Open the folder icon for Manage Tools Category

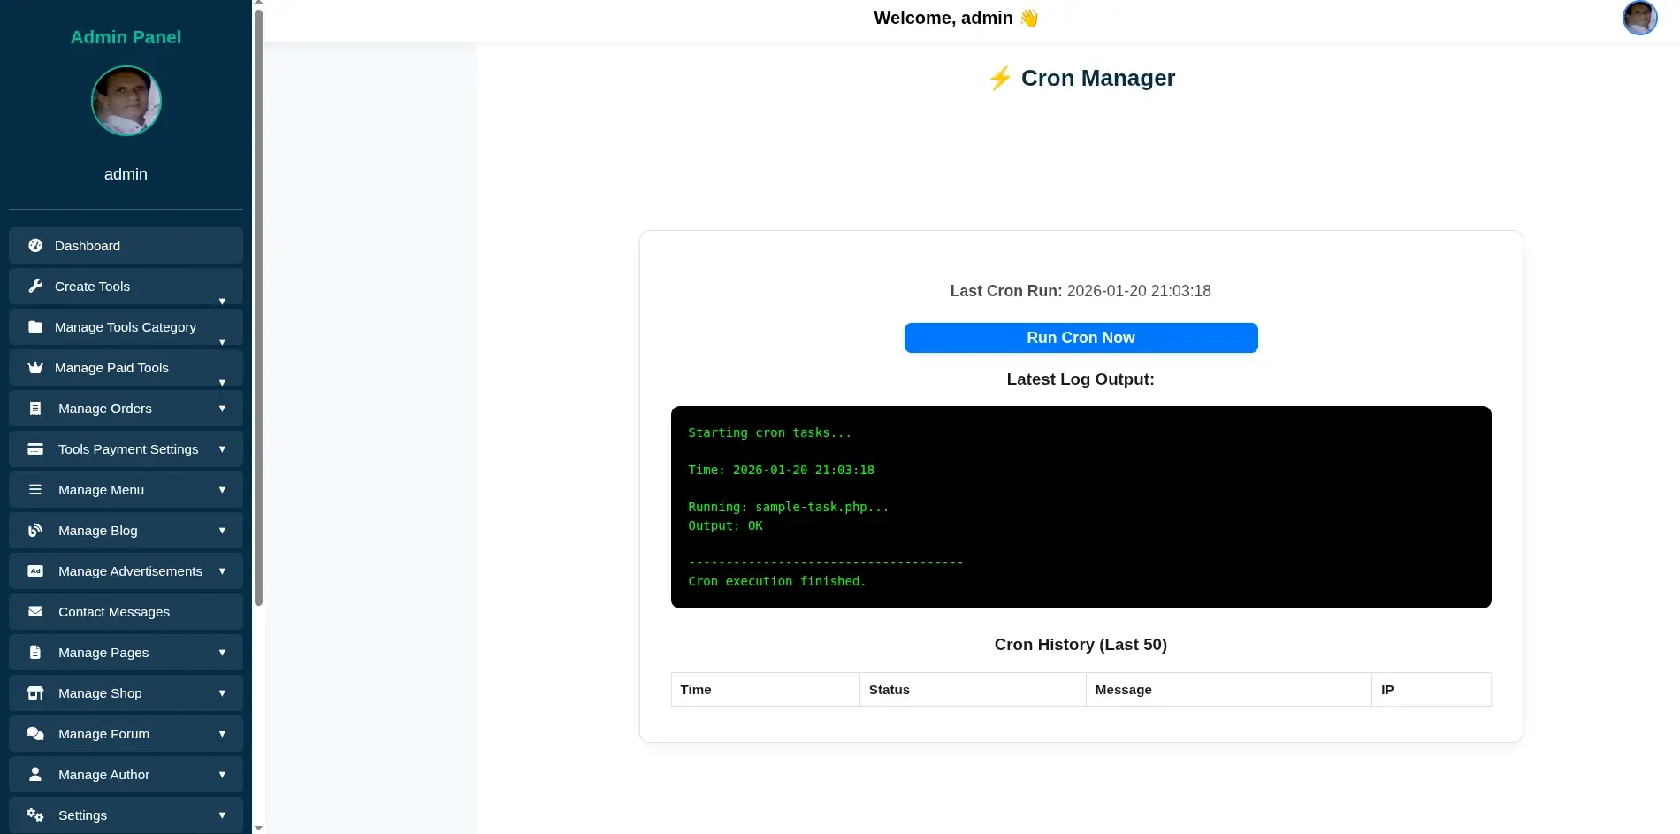click(x=35, y=326)
